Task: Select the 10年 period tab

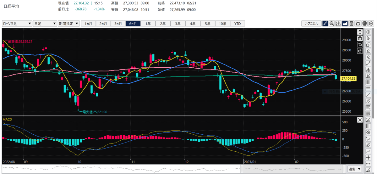Action: point(222,24)
